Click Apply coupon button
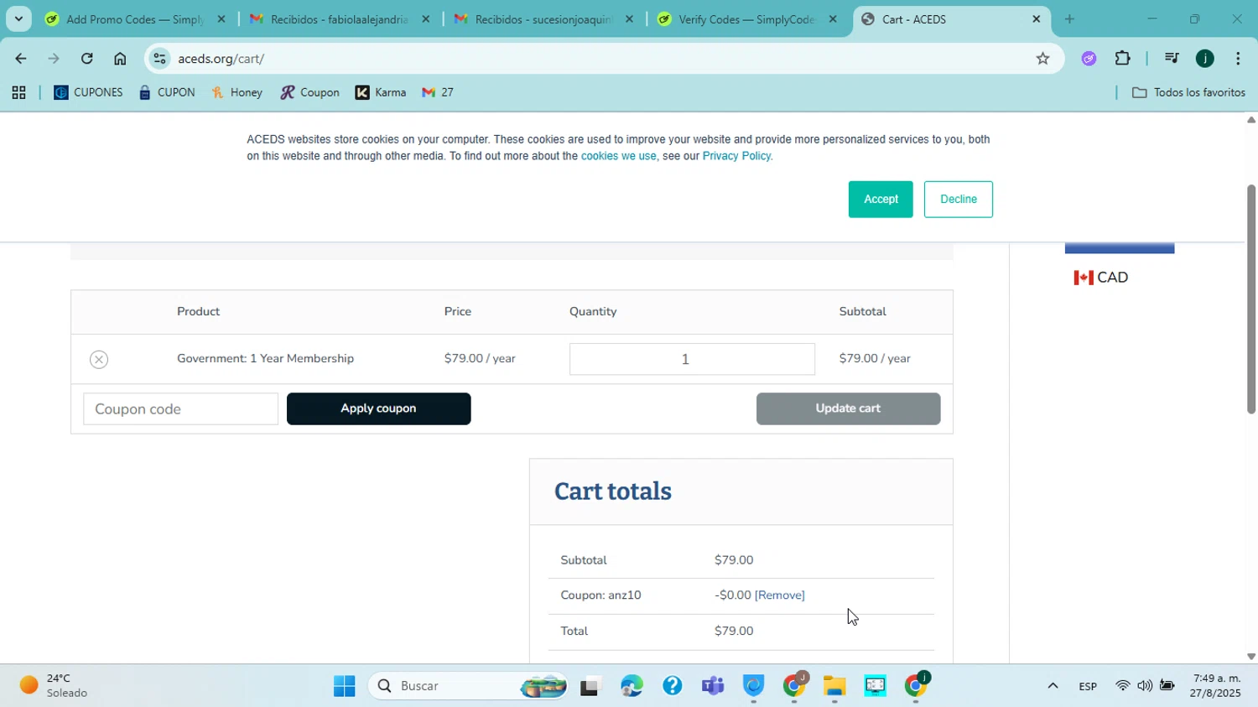Screen dimensions: 1258x707 click(378, 408)
